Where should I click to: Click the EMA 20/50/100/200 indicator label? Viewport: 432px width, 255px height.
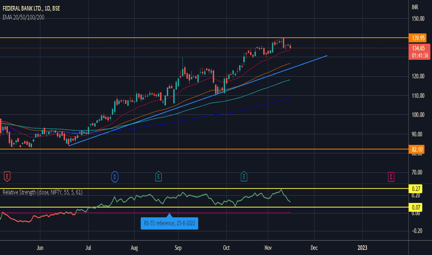point(24,17)
